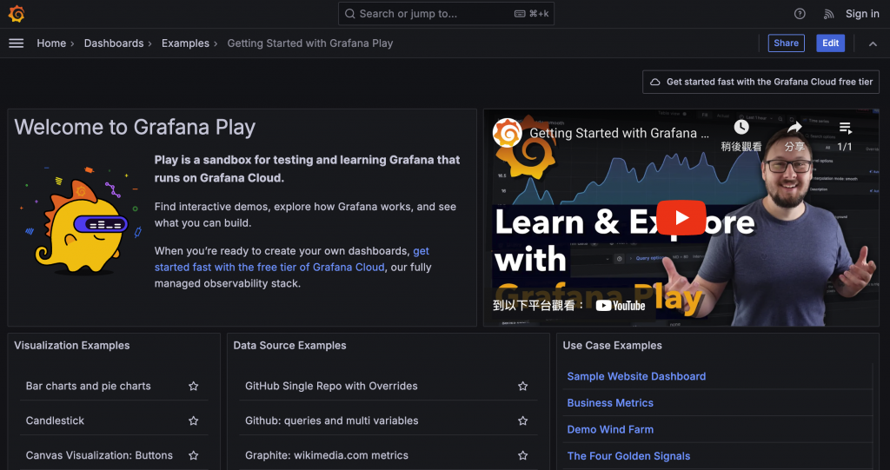Open Graphite: wikimedia.com metrics entry
The width and height of the screenshot is (890, 470).
tap(327, 455)
